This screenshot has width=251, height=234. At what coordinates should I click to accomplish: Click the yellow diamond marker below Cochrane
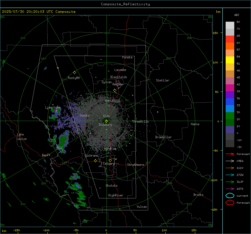click(96, 161)
